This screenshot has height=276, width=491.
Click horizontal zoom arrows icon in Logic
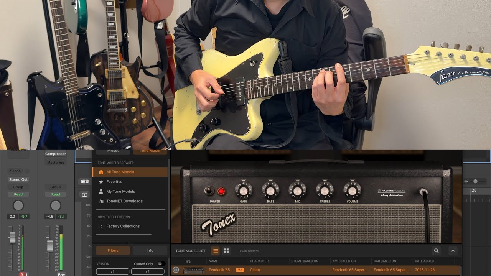[x=466, y=181]
